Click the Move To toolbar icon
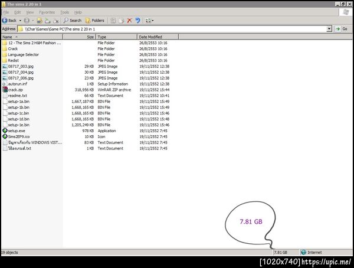Screen dimensions: 354x268 [x=113, y=21]
